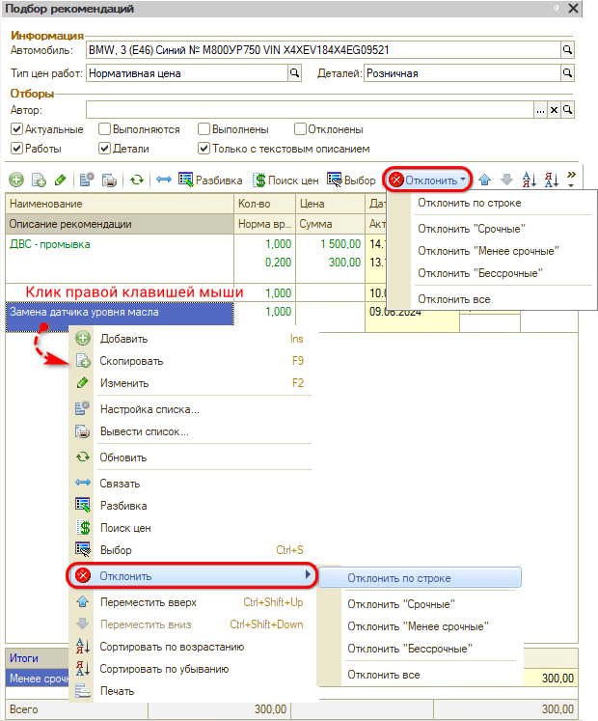Click the Print list toolbar icon
This screenshot has height=721, width=598.
[110, 180]
